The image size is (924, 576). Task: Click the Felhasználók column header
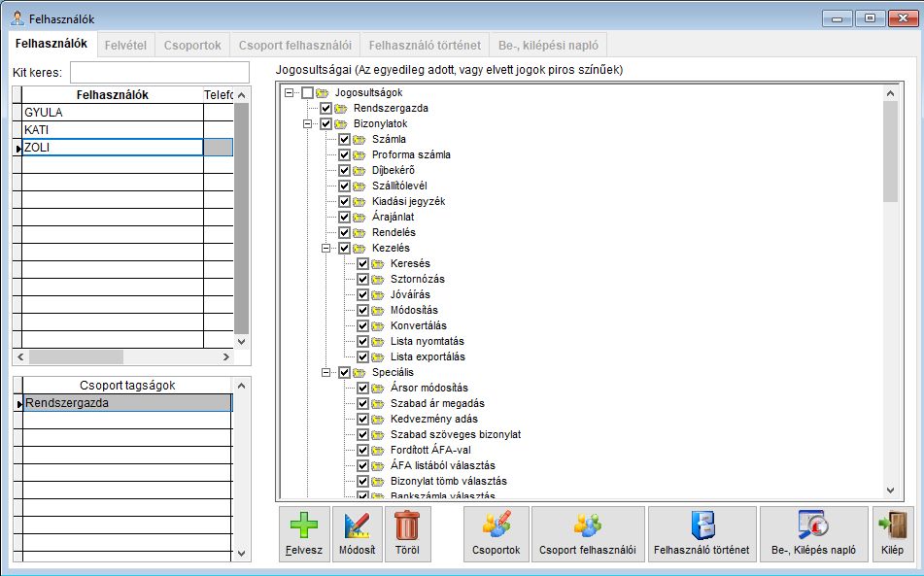coord(113,95)
